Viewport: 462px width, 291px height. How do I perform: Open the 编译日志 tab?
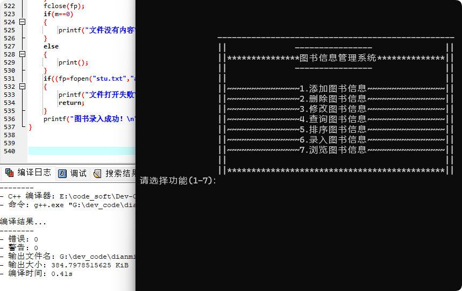(29, 173)
